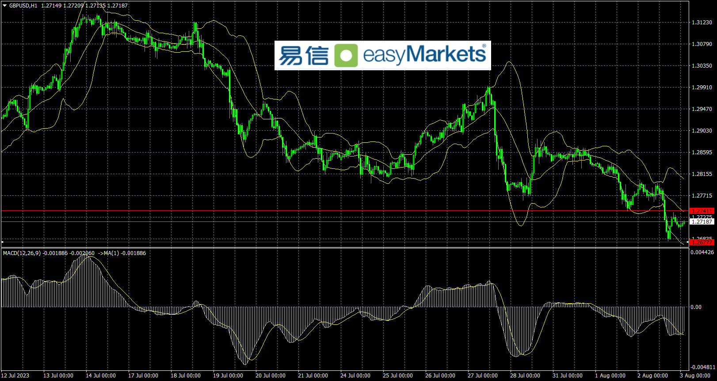Viewport: 717px width, 381px height.
Task: Click the 13 Jul 00:00 date label
Action: click(58, 376)
